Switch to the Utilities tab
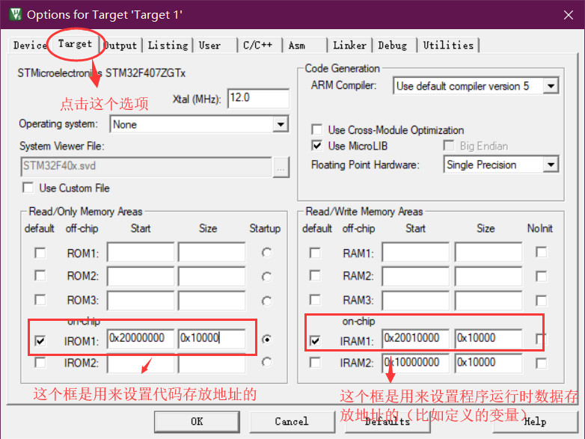Image resolution: width=585 pixels, height=439 pixels. point(448,46)
